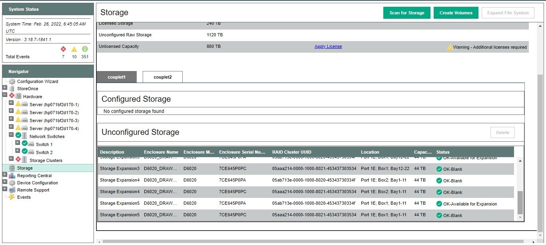Screen dimensions: 546x245
Task: Click OK-Blank status icon in Storage Expansion3 row
Action: coord(439,169)
